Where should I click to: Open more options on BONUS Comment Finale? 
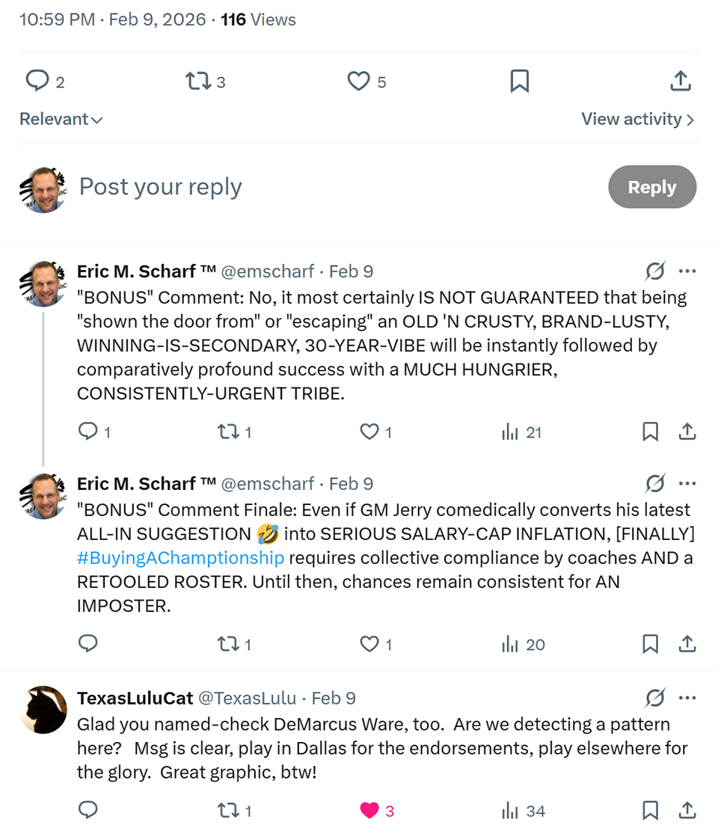(x=687, y=483)
